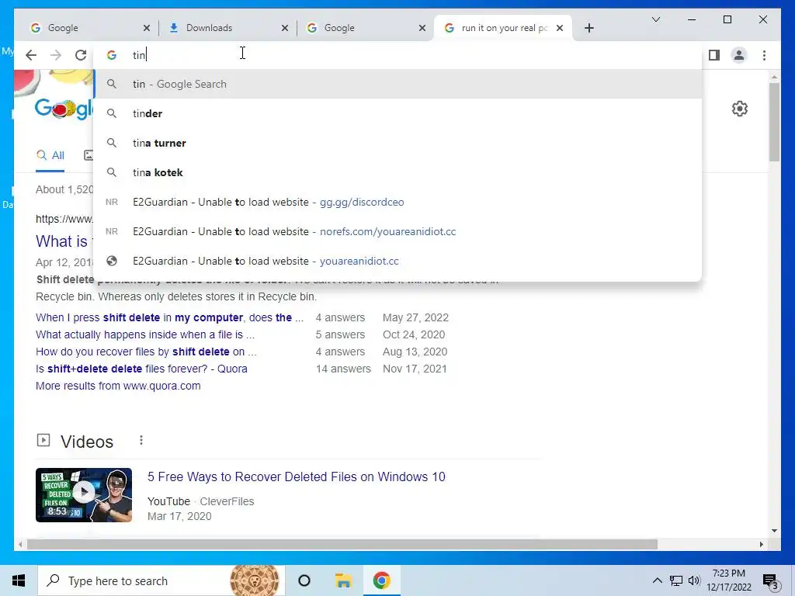This screenshot has width=795, height=596.
Task: Open a new tab with plus button
Action: [x=588, y=28]
